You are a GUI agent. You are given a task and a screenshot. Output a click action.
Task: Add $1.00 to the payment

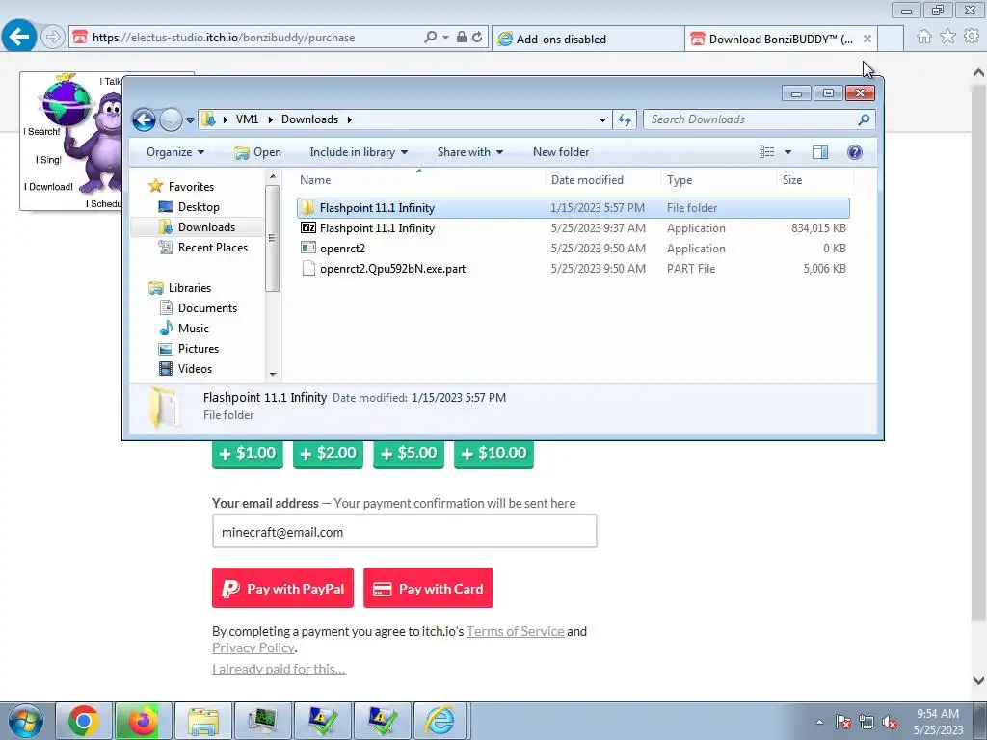[x=248, y=454]
